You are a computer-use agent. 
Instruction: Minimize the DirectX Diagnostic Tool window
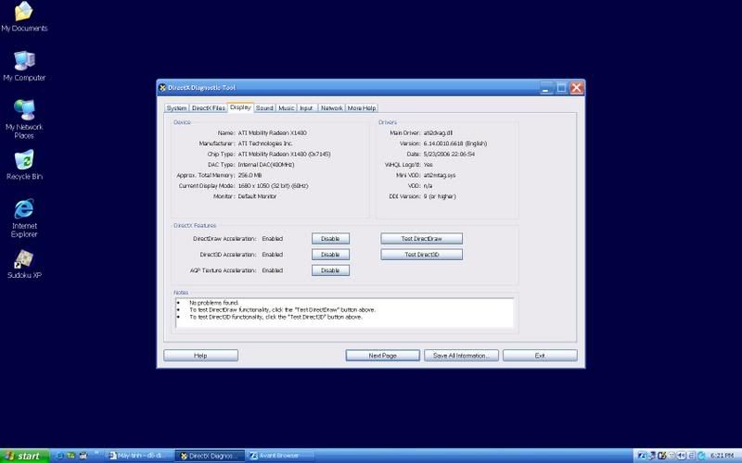tap(546, 88)
